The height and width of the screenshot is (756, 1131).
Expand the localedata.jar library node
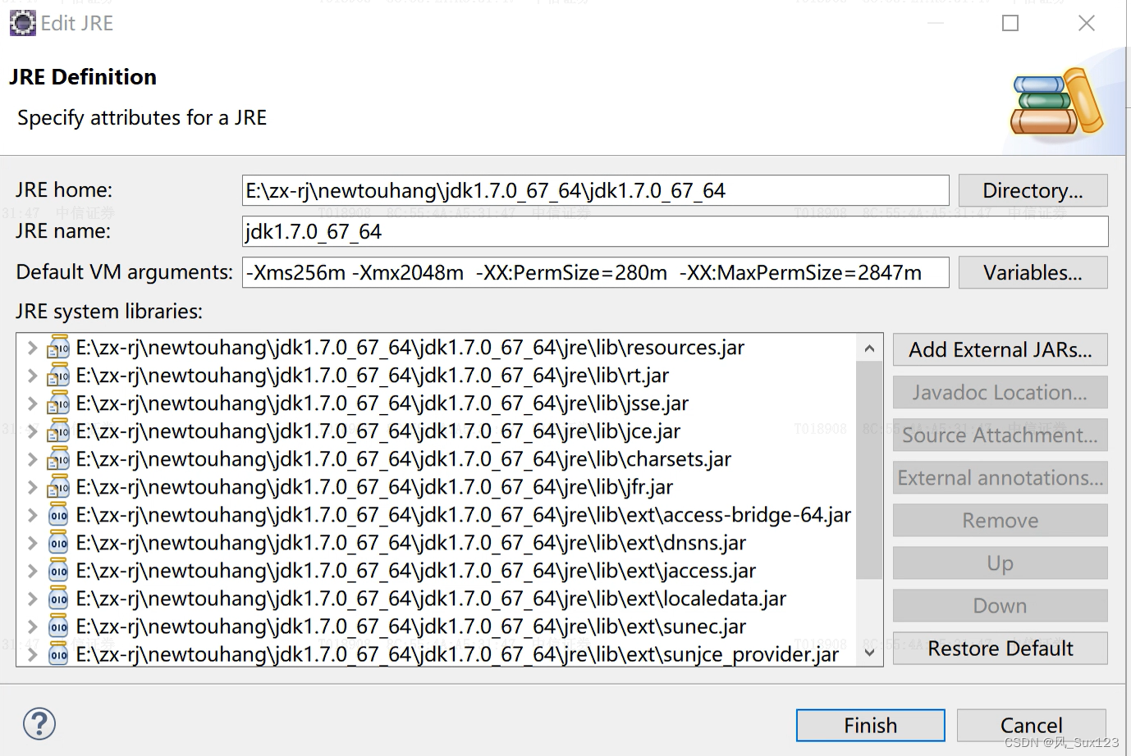point(32,599)
